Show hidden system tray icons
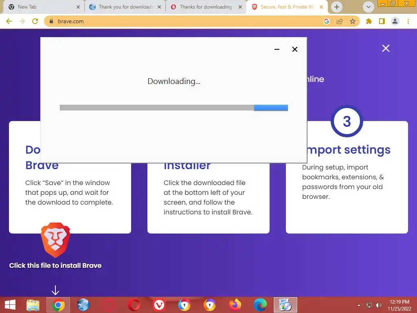This screenshot has width=417, height=313. (x=359, y=305)
